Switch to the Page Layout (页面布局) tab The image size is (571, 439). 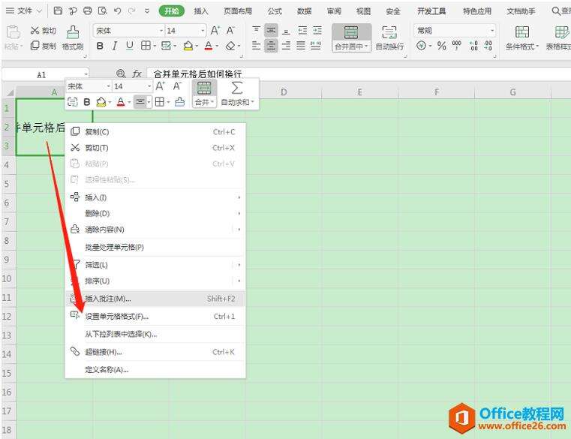coord(238,11)
